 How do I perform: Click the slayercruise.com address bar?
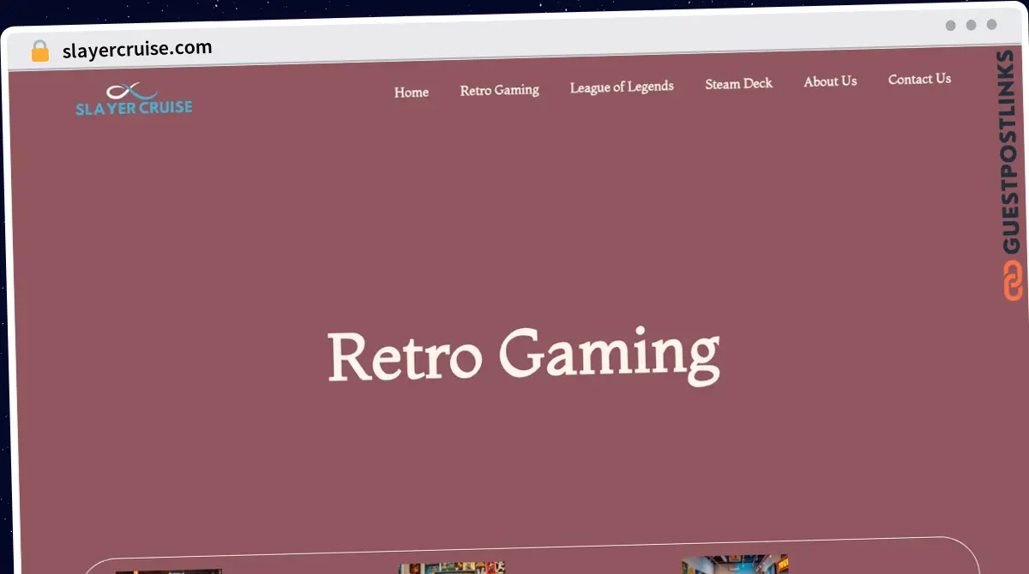(x=137, y=50)
